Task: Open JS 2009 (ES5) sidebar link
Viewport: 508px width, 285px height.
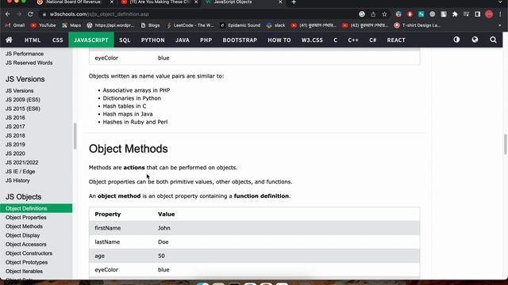Action: tap(23, 100)
